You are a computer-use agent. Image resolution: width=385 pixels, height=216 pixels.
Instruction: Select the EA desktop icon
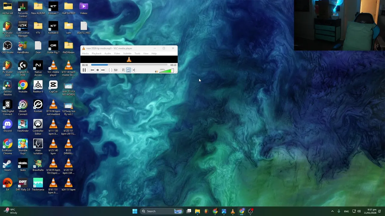pos(8,185)
